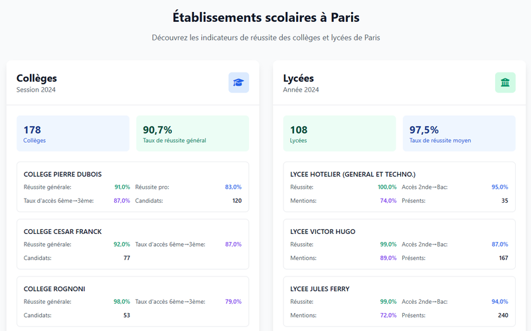Click the page title Établissements scolaires à Paris
531x331 pixels.
pos(265,16)
